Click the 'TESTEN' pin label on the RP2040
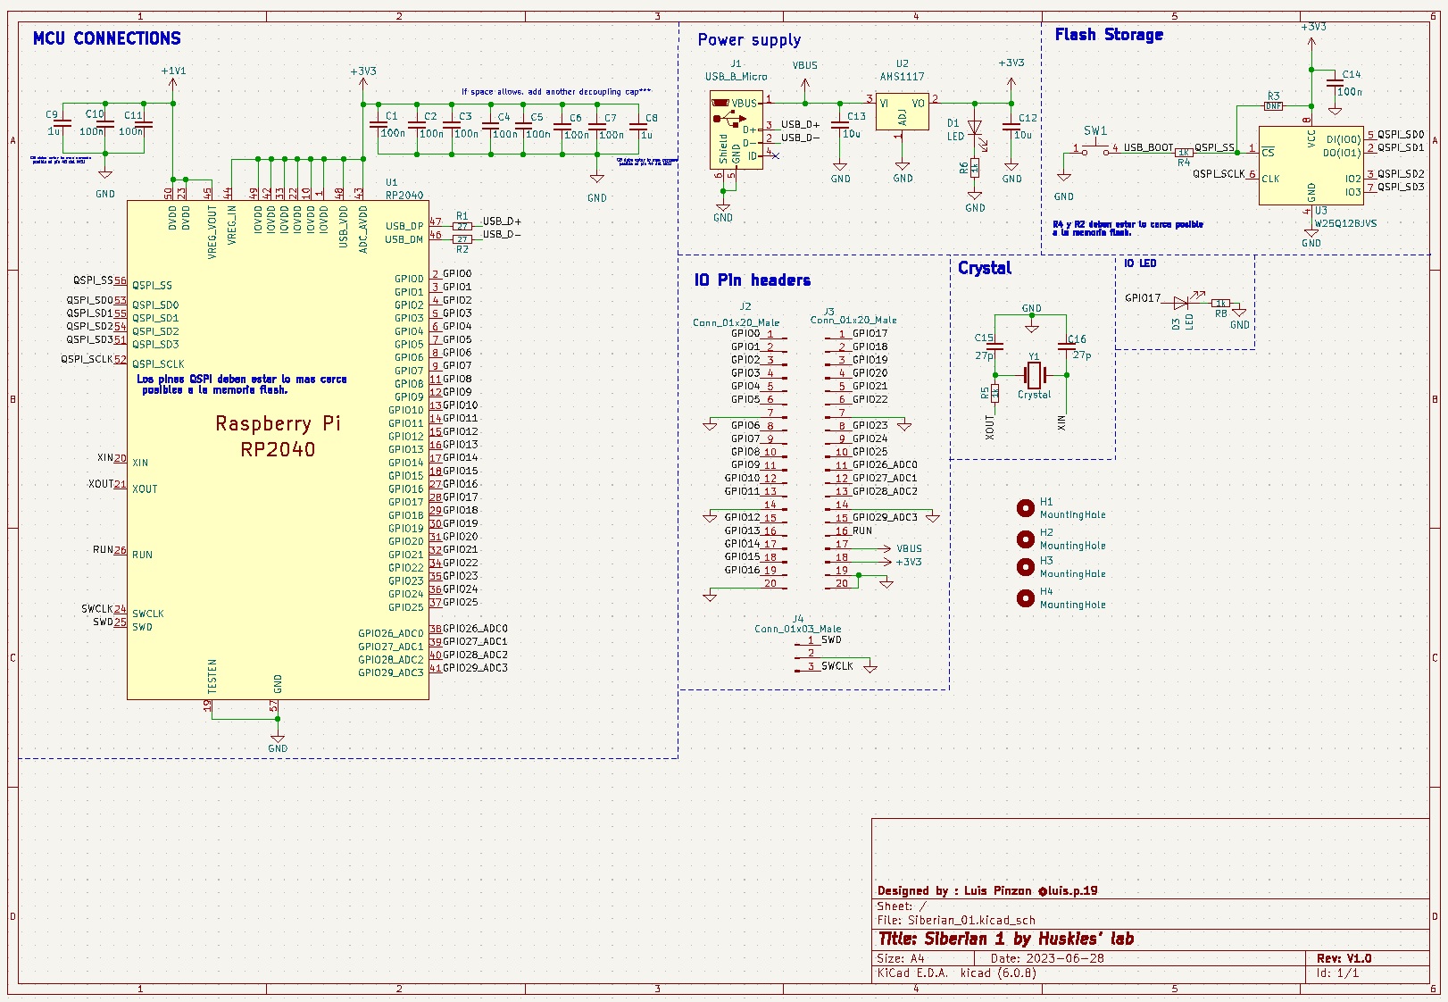 point(212,676)
